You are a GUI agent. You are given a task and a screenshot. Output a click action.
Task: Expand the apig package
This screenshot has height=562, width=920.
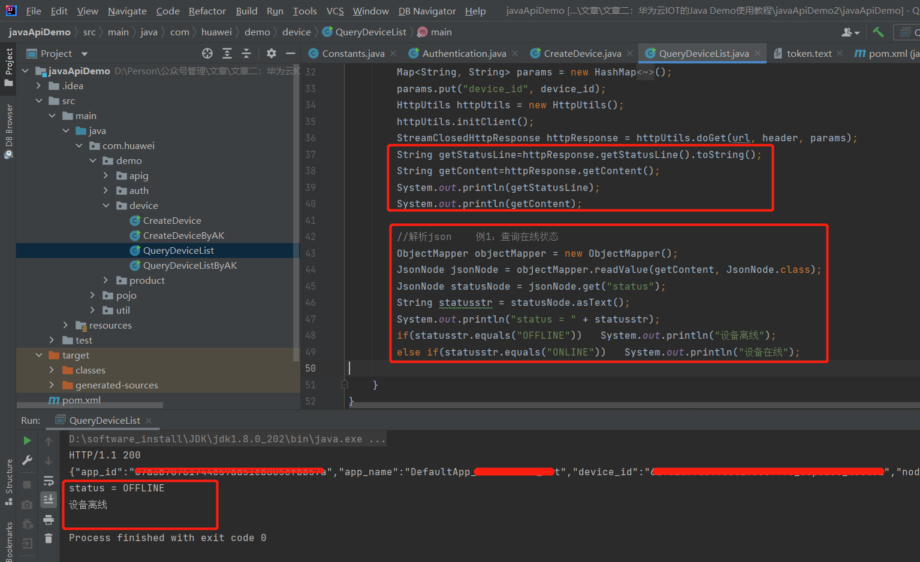[106, 175]
